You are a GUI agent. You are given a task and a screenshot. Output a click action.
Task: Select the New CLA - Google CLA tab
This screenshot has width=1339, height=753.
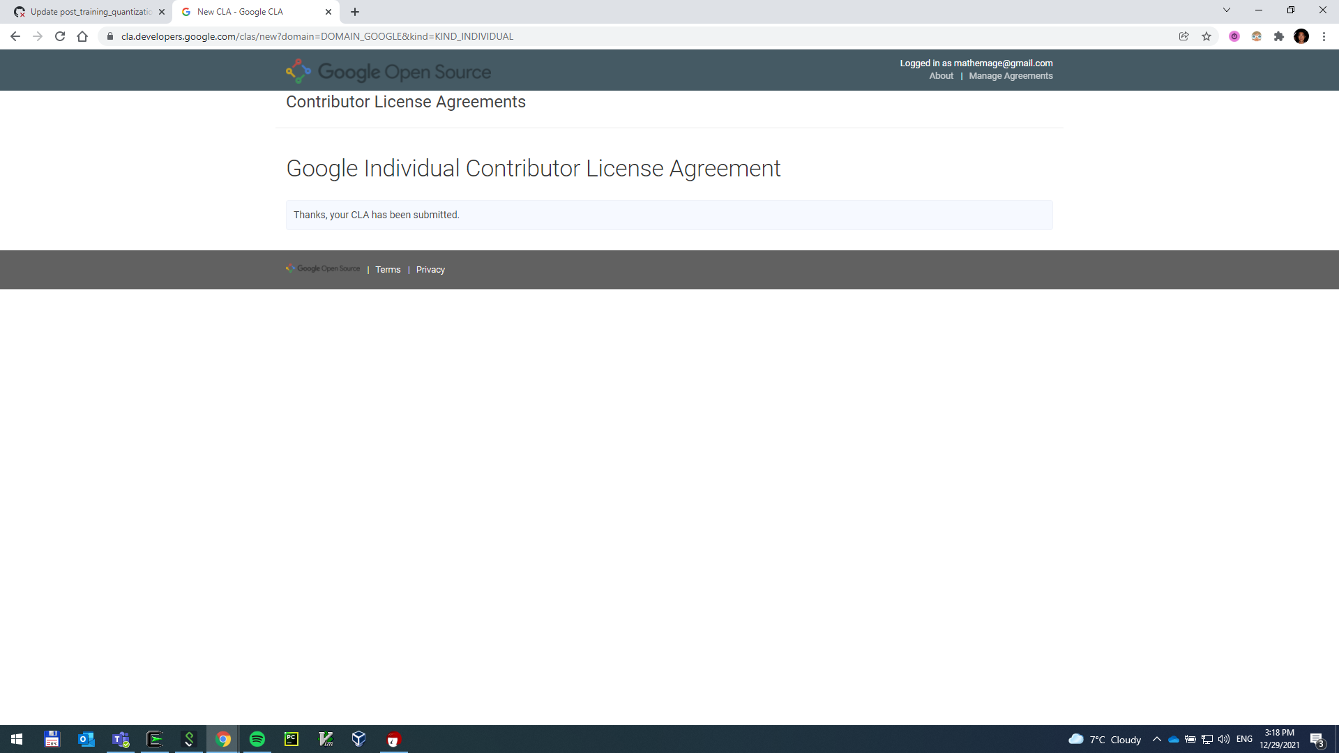tap(255, 12)
